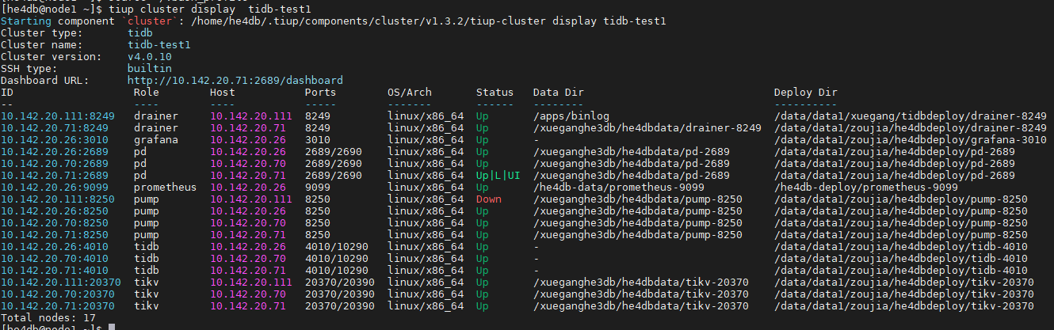The width and height of the screenshot is (1054, 330).
Task: Click the ID 10.142.20.71:8250
Action: click(x=55, y=235)
